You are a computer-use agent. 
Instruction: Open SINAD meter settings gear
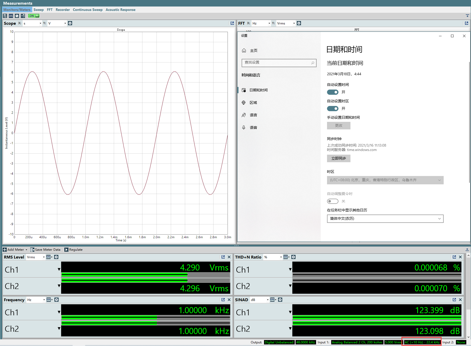(280, 300)
